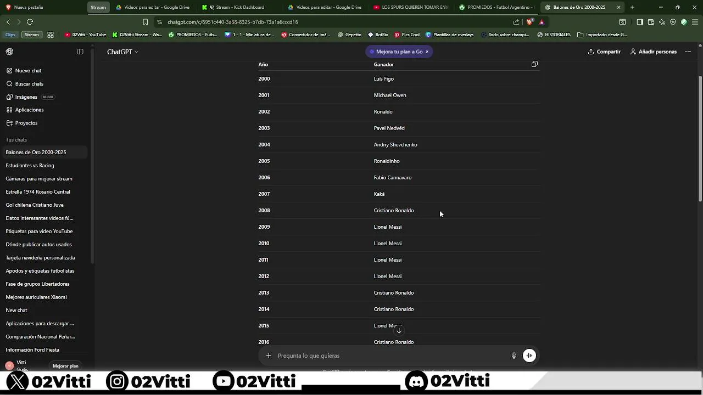Image resolution: width=703 pixels, height=395 pixels.
Task: Open a new browser tab with plus
Action: (632, 7)
